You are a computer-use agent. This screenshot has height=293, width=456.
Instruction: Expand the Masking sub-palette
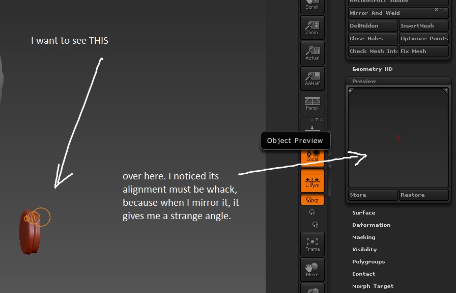(x=363, y=237)
